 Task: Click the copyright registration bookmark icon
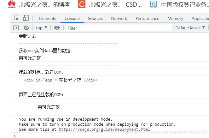click(154, 4)
